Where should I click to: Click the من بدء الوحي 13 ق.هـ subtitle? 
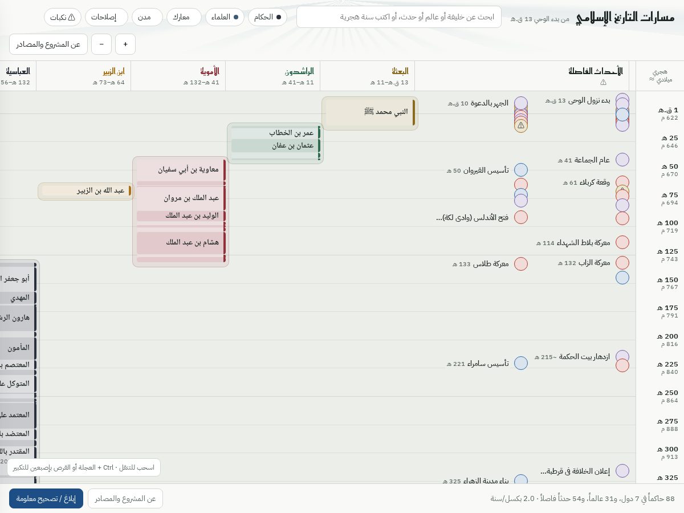click(539, 19)
